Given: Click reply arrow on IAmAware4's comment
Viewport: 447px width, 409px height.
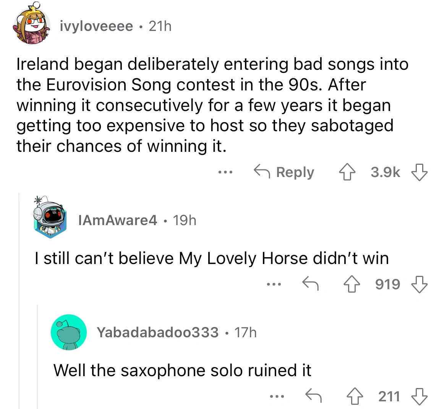Looking at the screenshot, I should pyautogui.click(x=311, y=284).
